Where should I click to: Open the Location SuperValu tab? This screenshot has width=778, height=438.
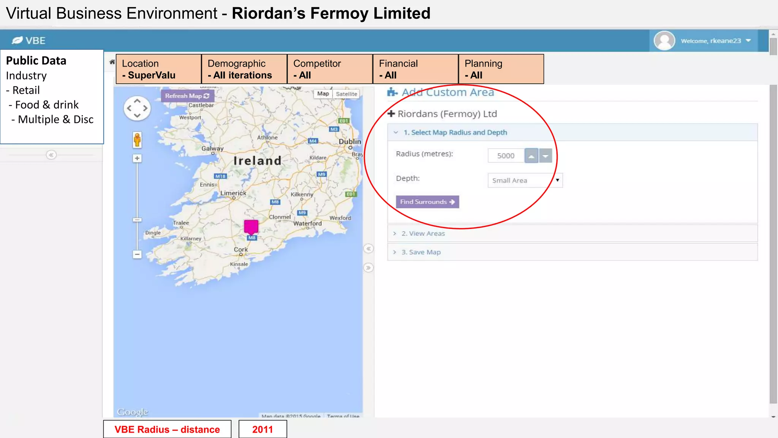point(158,69)
